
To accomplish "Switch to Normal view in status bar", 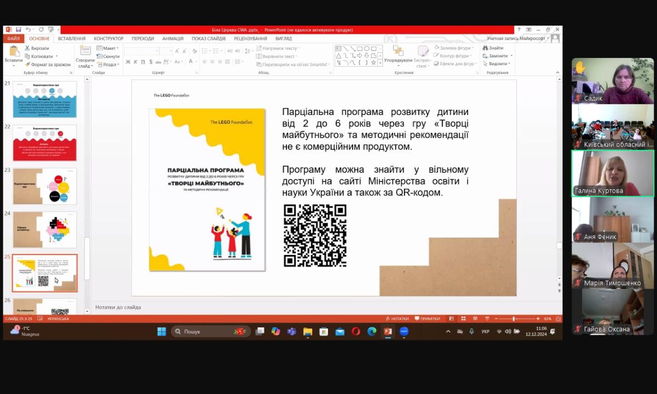I will coord(451,318).
